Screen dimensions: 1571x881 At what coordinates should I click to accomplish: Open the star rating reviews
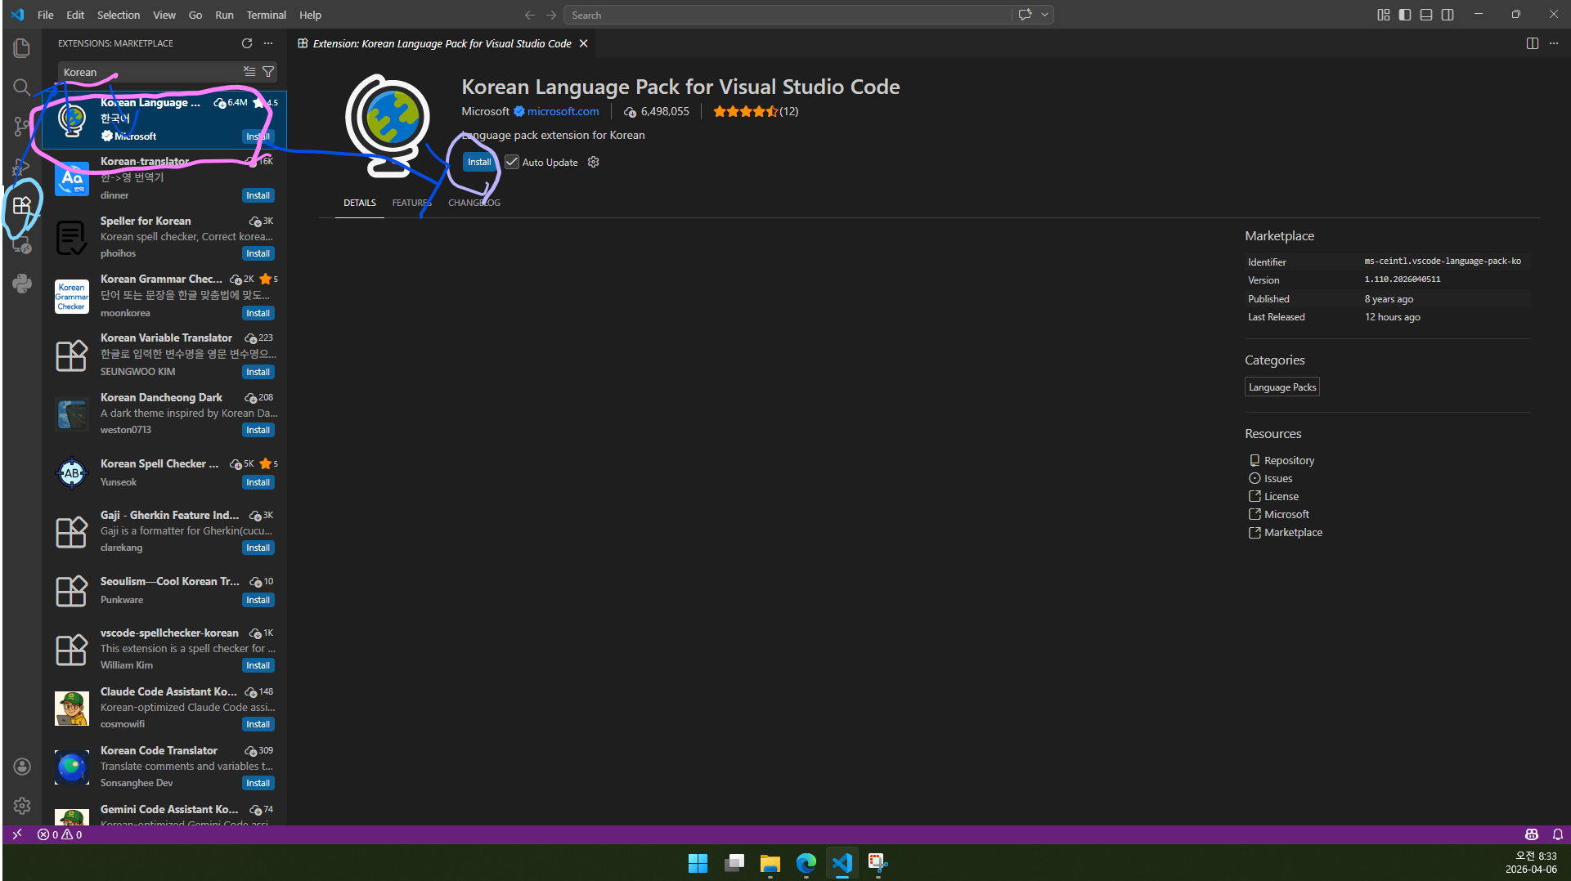point(756,111)
